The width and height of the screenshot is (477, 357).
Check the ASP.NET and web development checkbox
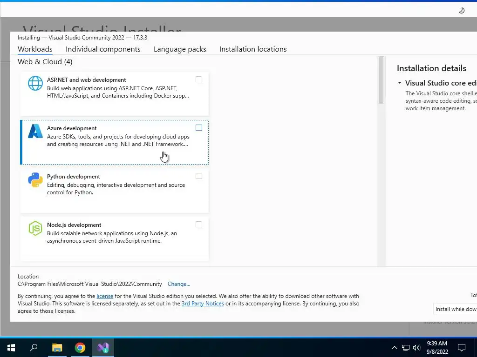click(x=198, y=79)
